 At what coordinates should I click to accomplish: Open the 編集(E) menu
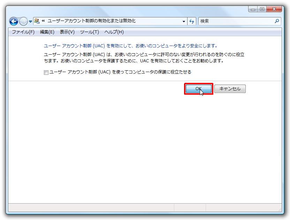[x=47, y=32]
